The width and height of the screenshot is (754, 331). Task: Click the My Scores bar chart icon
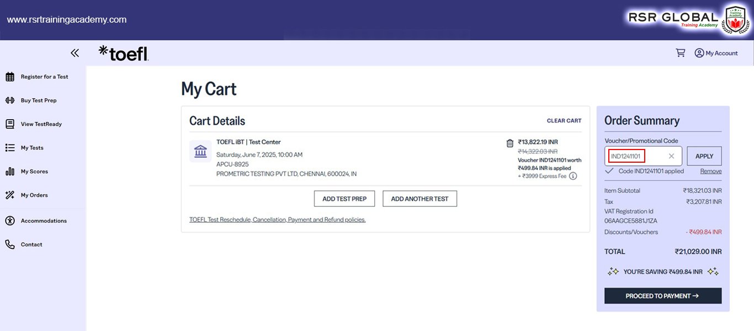10,172
